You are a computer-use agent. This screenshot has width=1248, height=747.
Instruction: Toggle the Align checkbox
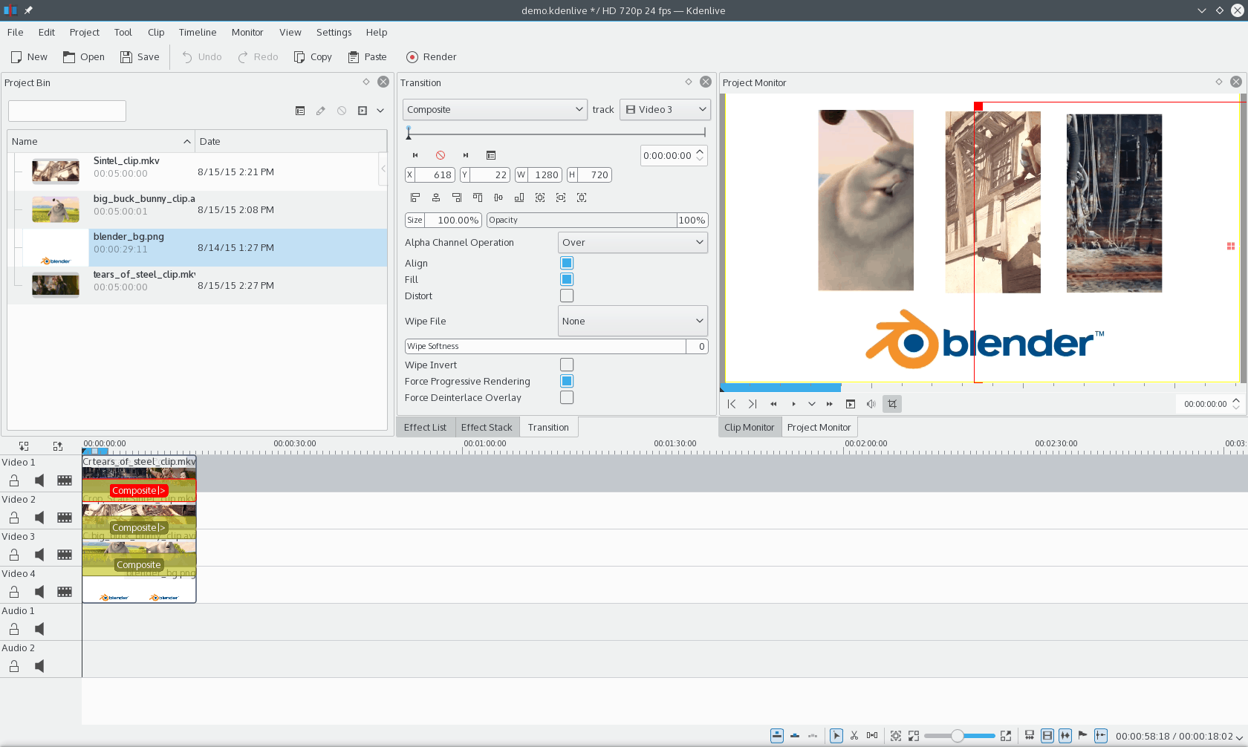click(x=567, y=263)
